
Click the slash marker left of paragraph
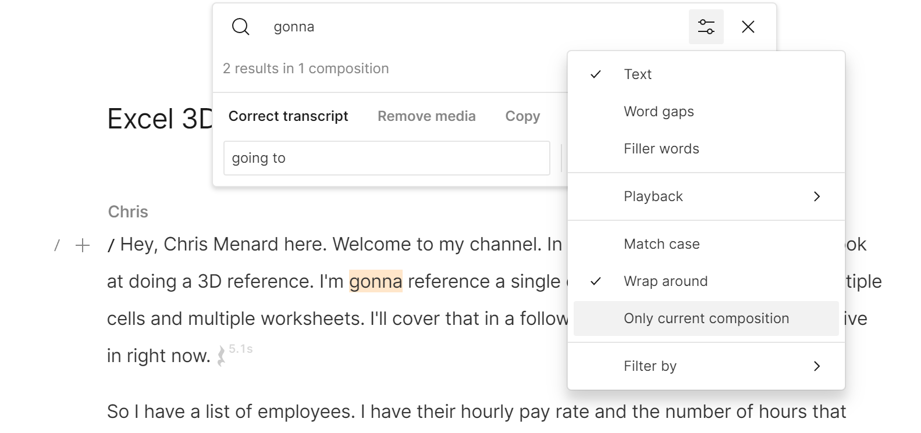coord(57,245)
